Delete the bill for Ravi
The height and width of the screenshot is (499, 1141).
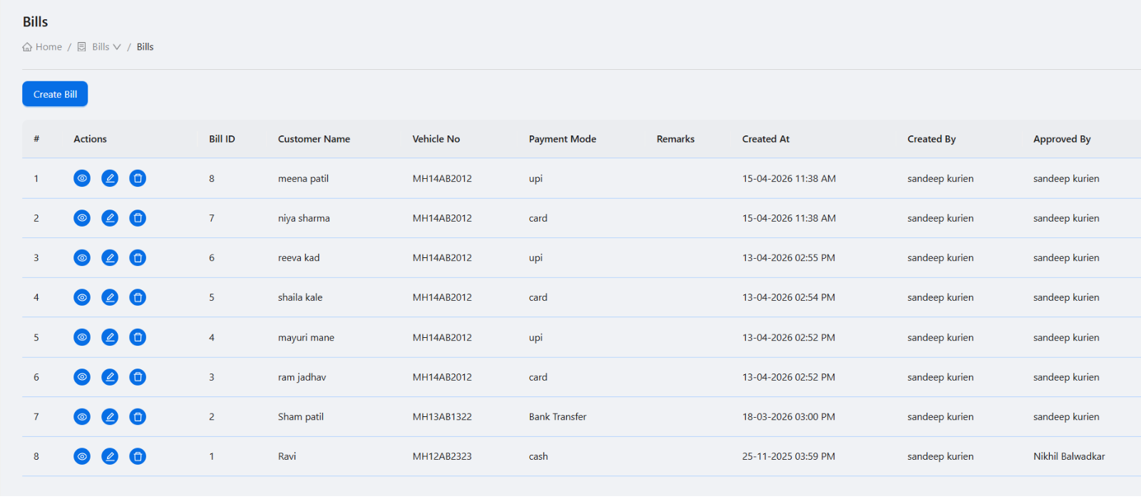click(x=138, y=456)
